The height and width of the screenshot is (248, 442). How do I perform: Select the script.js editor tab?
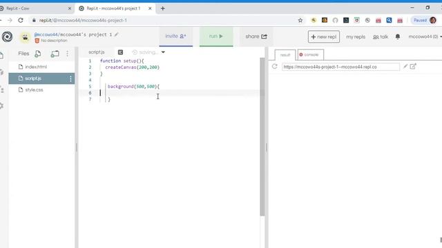(97, 52)
